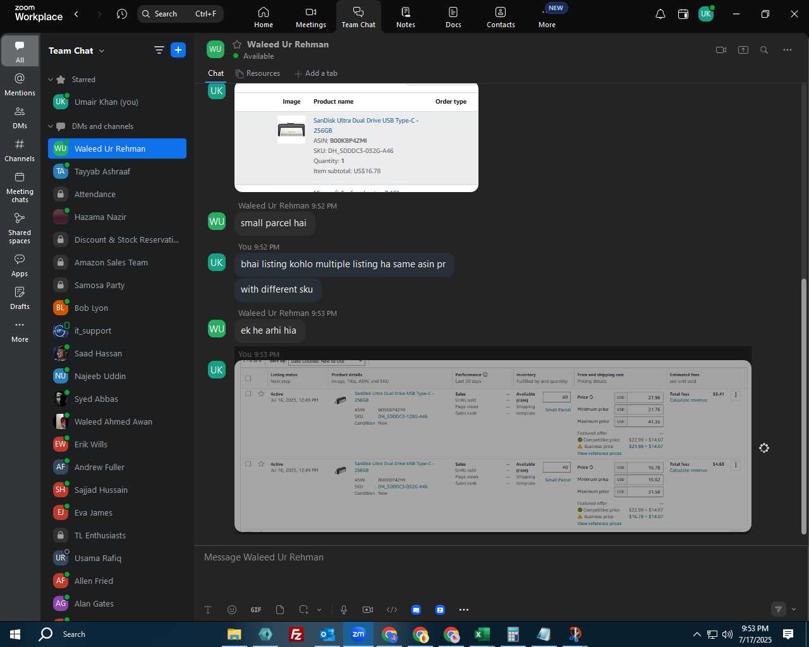
Task: Open chat with Hazama Nazir
Action: point(117,217)
